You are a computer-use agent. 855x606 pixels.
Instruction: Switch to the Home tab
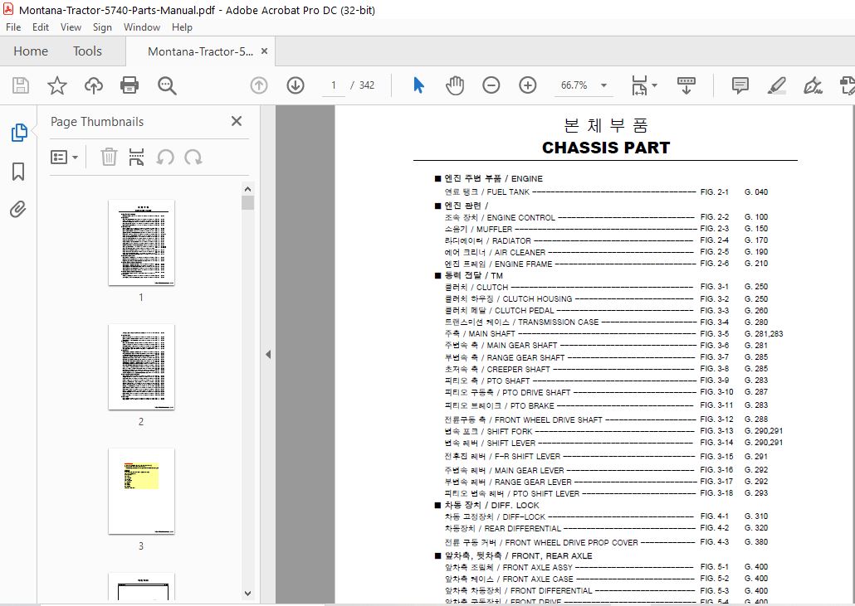coord(31,51)
